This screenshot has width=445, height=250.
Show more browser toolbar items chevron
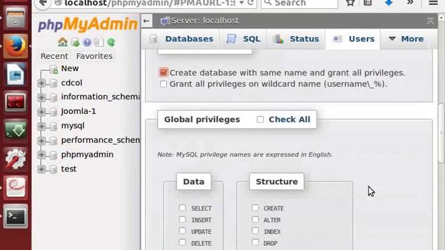click(410, 3)
